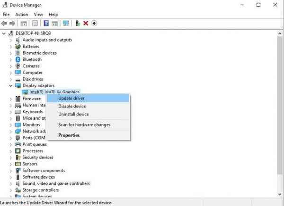Expand the Processors category

tap(11, 151)
